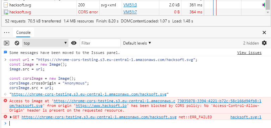Focus the console Filter input field

[100, 43]
